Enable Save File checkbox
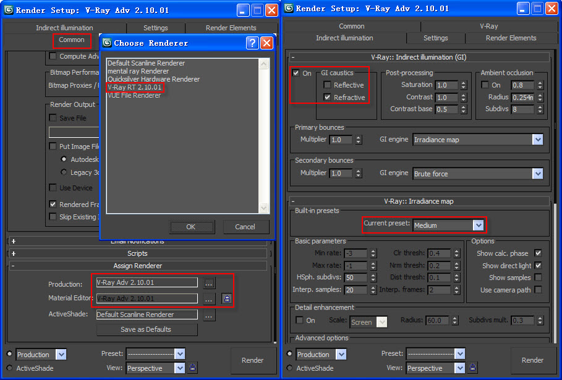The height and width of the screenshot is (380, 562). pos(53,118)
